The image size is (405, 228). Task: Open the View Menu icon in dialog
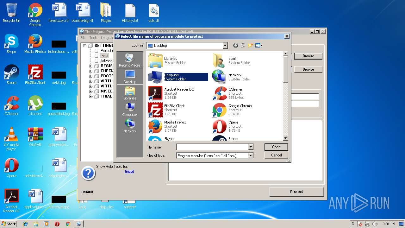tap(259, 46)
